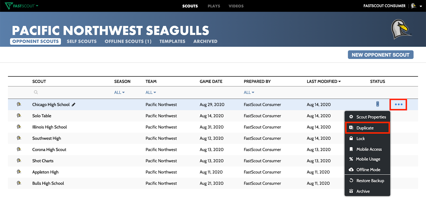Click the STATUS column header
This screenshot has height=199, width=426.
coord(378,82)
